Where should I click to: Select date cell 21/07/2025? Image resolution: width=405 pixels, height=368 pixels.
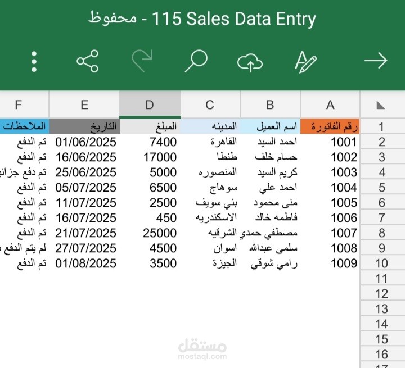click(x=84, y=233)
